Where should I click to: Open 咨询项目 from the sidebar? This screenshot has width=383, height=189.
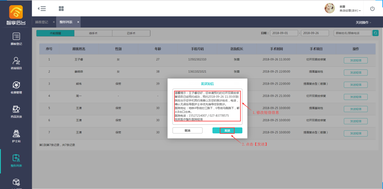[16, 61]
